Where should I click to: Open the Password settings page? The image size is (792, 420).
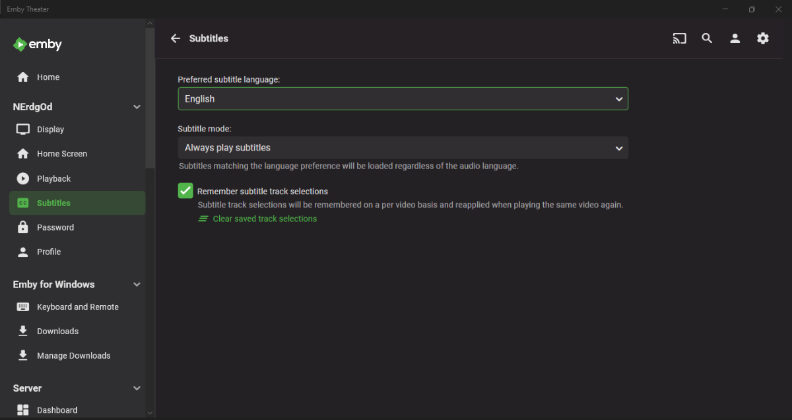[55, 227]
